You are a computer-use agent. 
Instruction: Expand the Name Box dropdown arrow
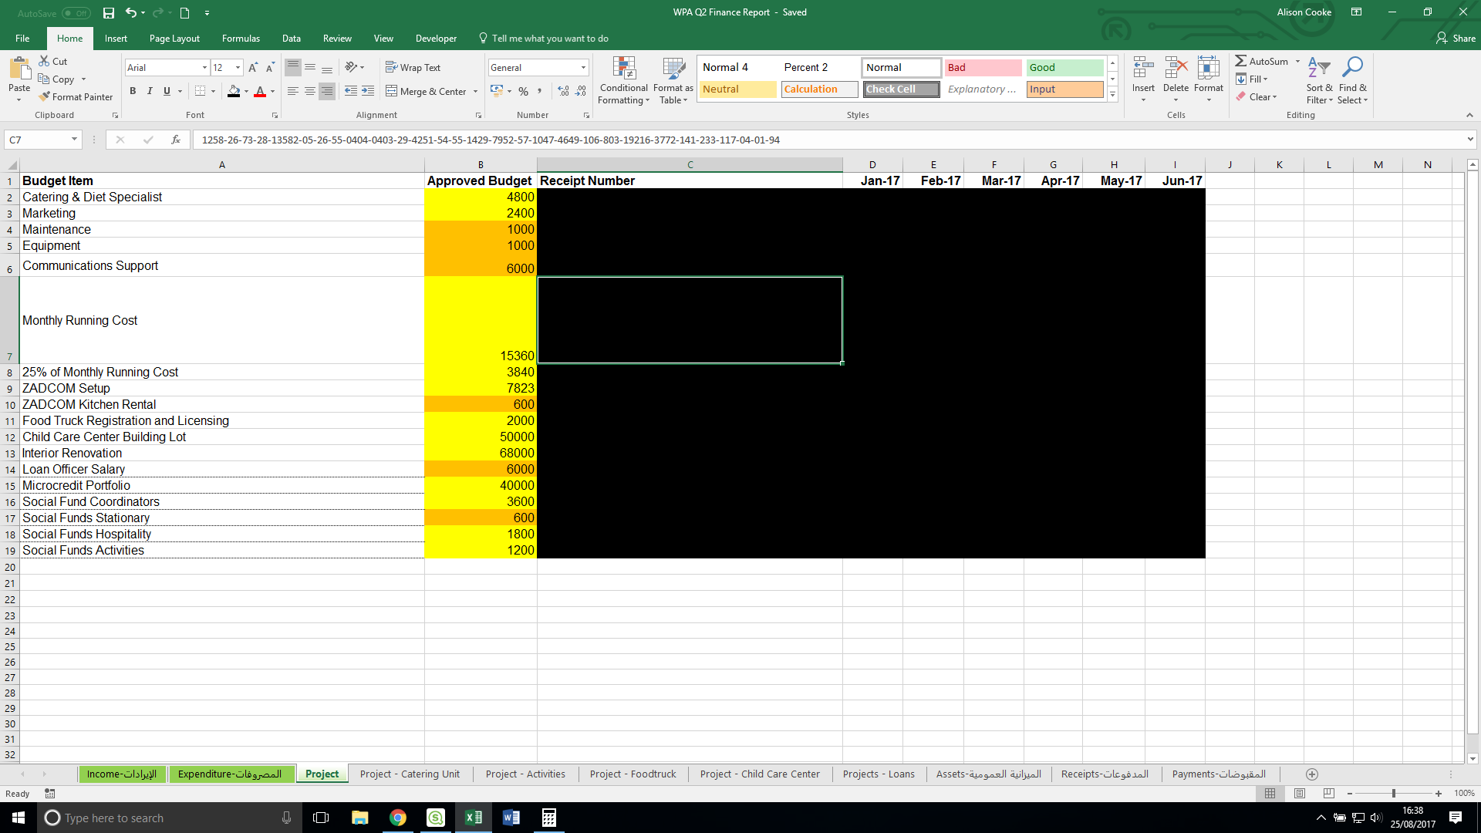74,140
